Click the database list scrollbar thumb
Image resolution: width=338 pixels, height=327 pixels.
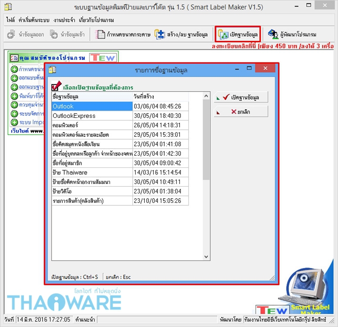[x=206, y=139]
